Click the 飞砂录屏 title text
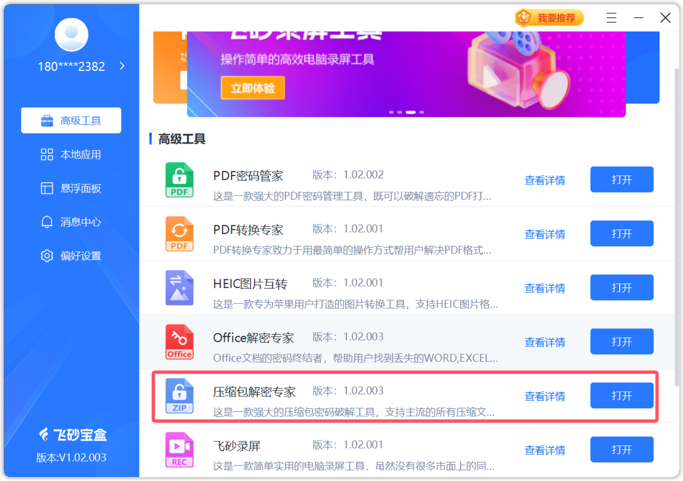The width and height of the screenshot is (683, 481). (237, 446)
